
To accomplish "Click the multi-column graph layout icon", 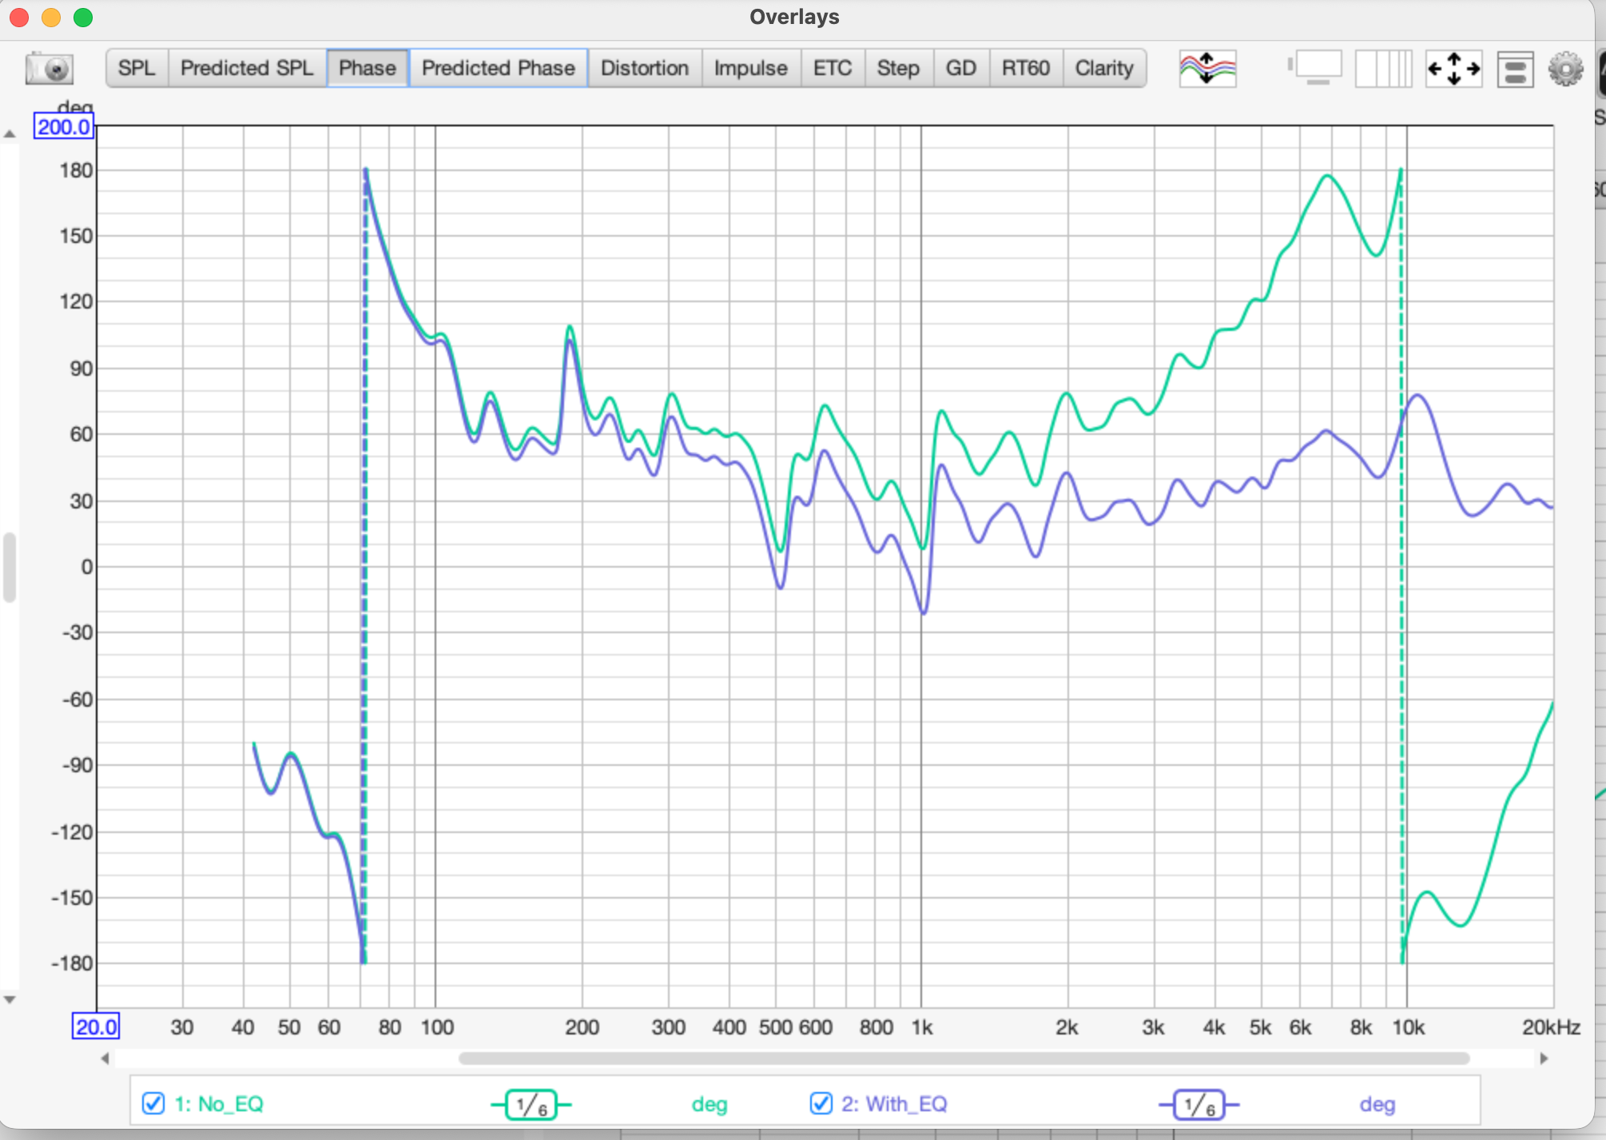I will 1383,68.
